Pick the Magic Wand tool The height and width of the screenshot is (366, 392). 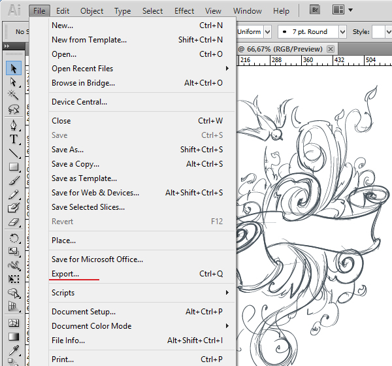tap(14, 95)
